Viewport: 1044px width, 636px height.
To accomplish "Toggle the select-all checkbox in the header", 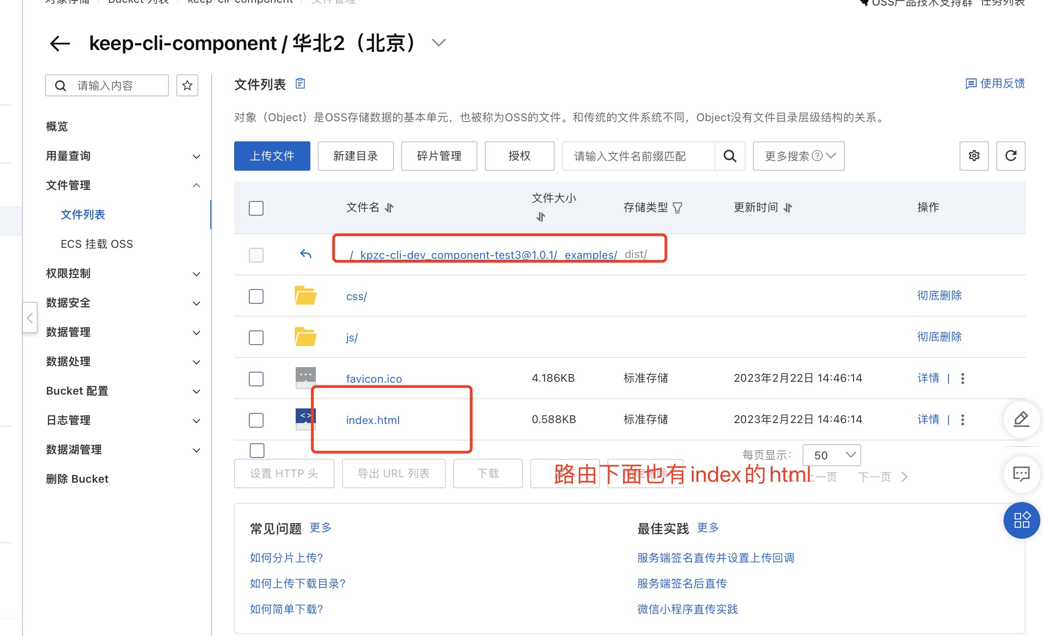I will pos(256,208).
